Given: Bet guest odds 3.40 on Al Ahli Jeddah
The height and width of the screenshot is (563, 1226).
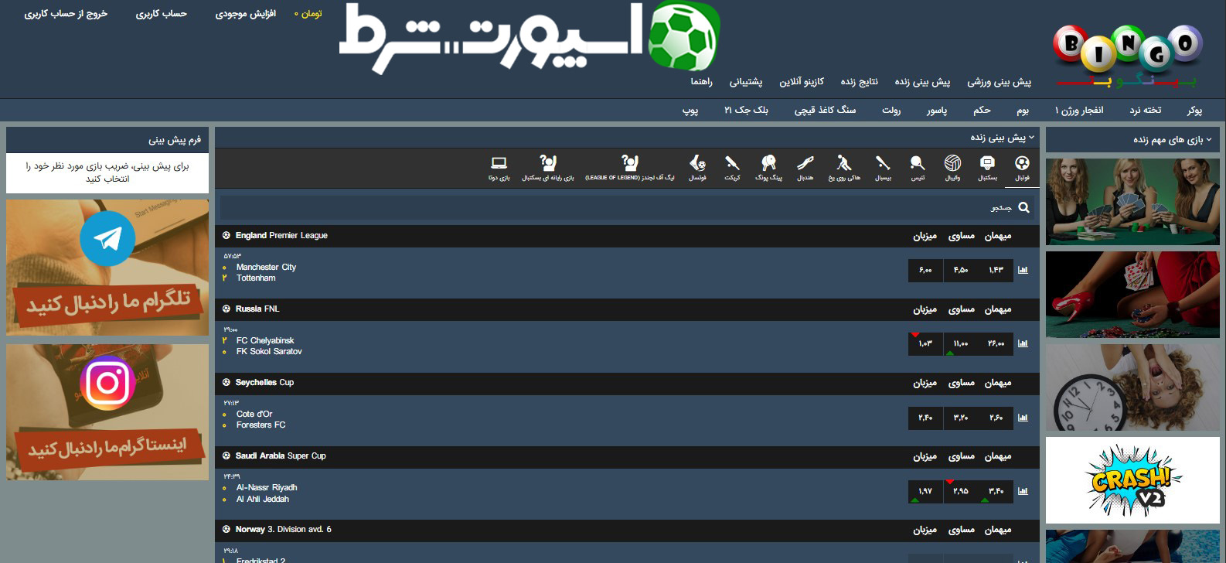Looking at the screenshot, I should [996, 491].
